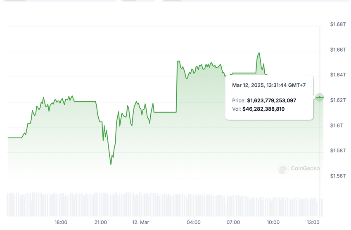351x230 pixels.
Task: Click the $1.56T y-axis label
Action: point(338,176)
